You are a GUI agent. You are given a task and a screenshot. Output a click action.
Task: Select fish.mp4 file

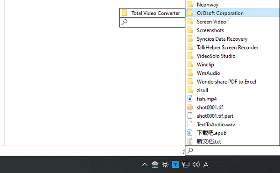tap(232, 99)
